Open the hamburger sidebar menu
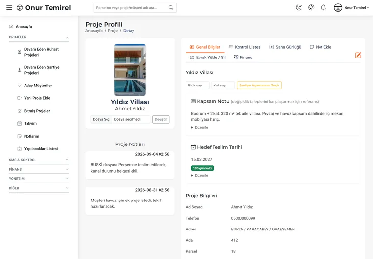Viewport: 373px width, 259px height. (9, 8)
